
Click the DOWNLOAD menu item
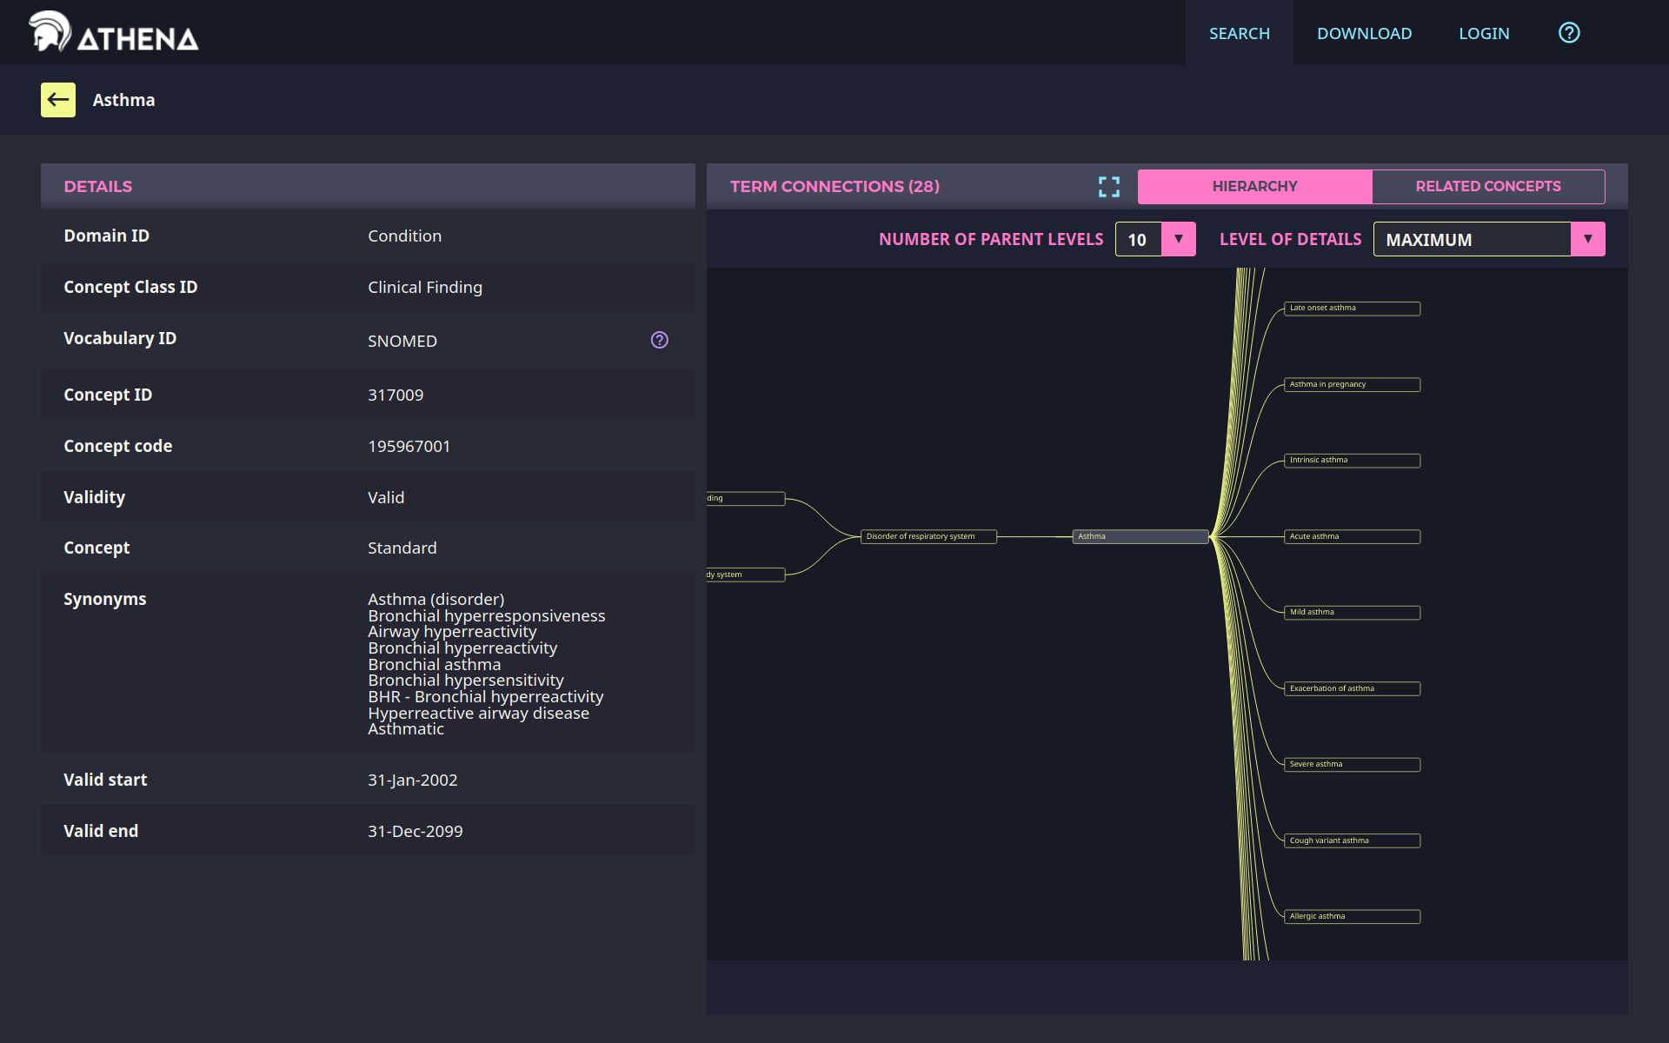point(1364,32)
